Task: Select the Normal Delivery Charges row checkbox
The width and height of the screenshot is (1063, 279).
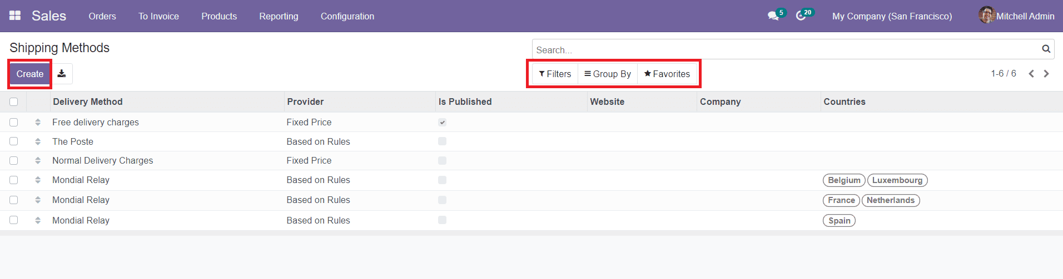Action: pos(14,160)
